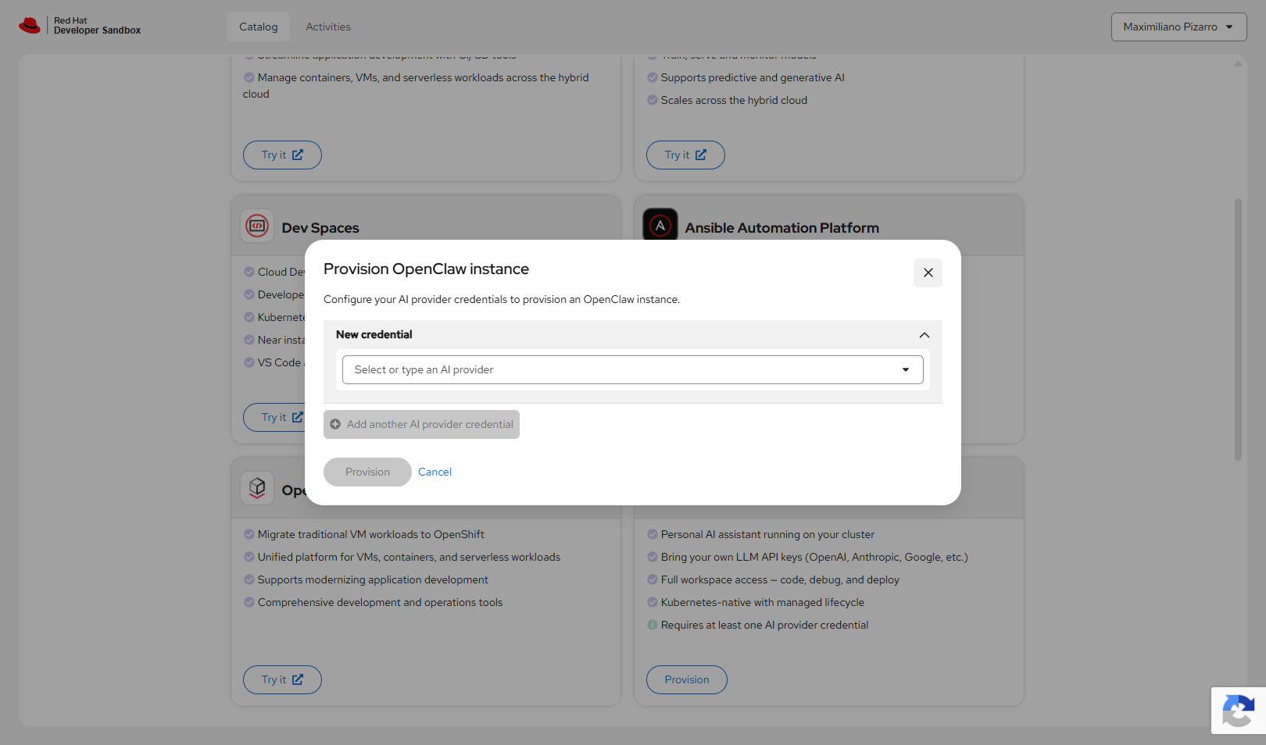Click the New credential label
Image resolution: width=1266 pixels, height=745 pixels.
tap(374, 335)
